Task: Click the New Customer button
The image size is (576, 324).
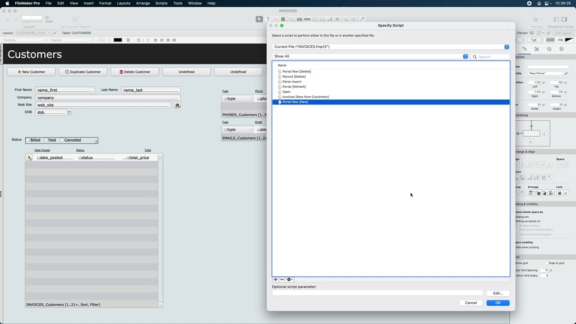Action: (x=31, y=72)
